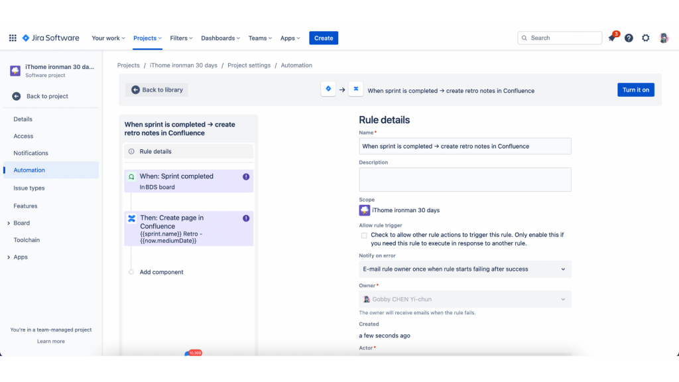Viewport: 679px width, 382px height.
Task: Open the help question mark icon
Action: point(629,38)
